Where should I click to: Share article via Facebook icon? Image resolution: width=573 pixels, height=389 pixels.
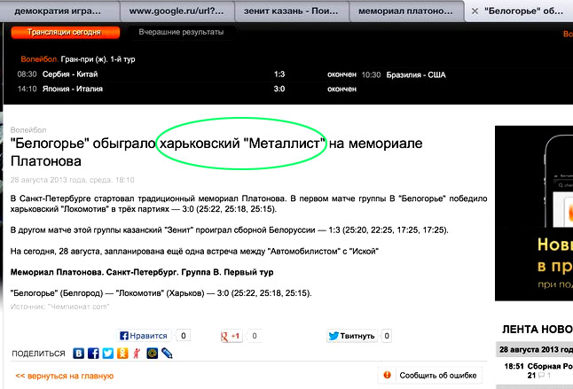[x=93, y=354]
